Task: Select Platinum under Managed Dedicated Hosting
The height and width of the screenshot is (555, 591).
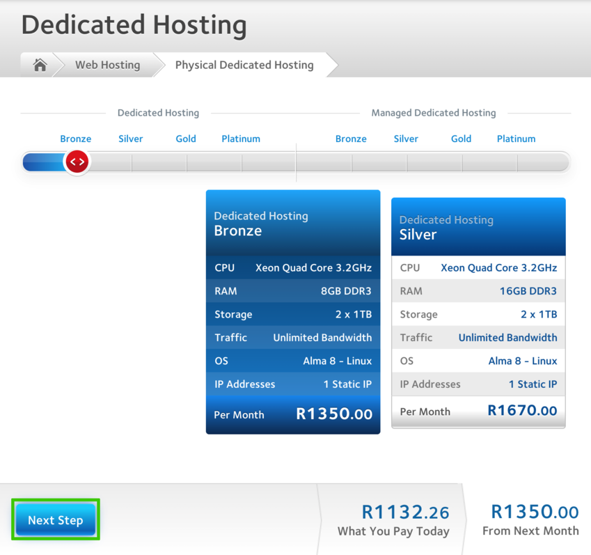Action: click(x=516, y=139)
